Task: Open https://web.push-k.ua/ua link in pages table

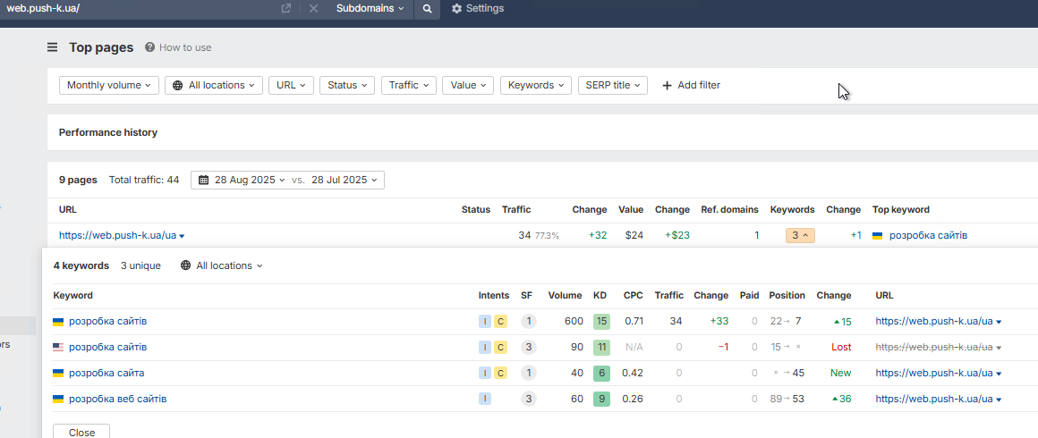Action: [x=117, y=235]
